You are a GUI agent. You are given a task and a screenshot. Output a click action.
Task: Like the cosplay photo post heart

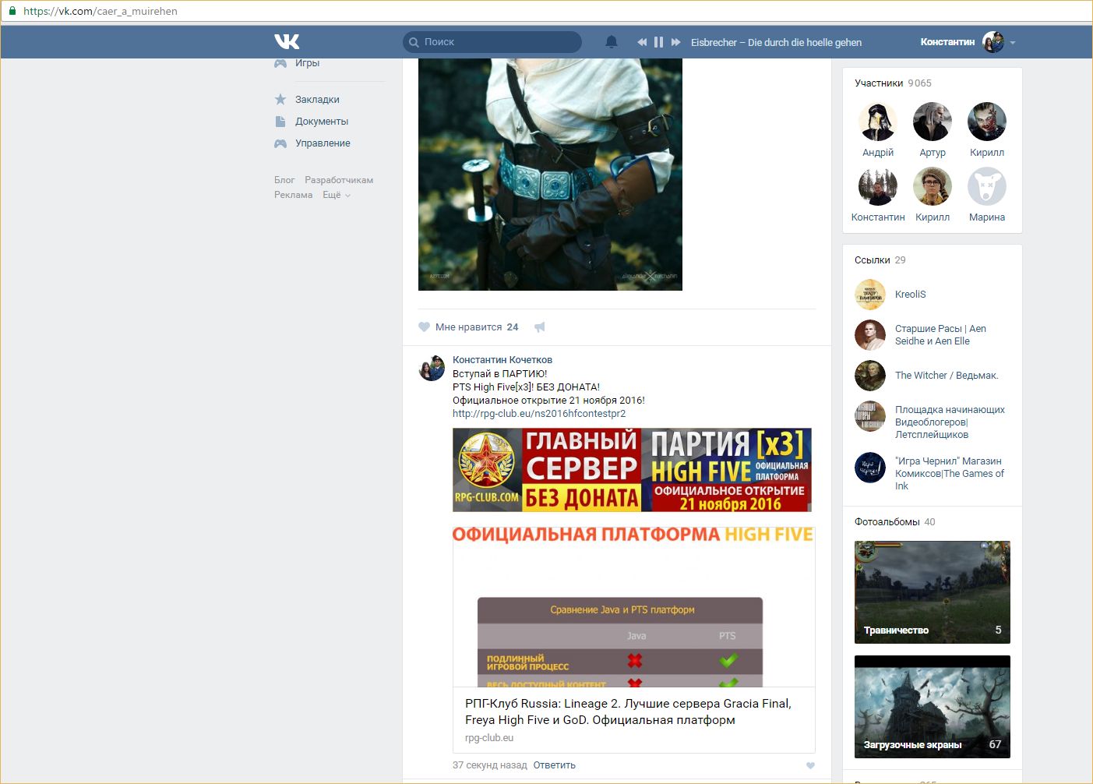[424, 327]
